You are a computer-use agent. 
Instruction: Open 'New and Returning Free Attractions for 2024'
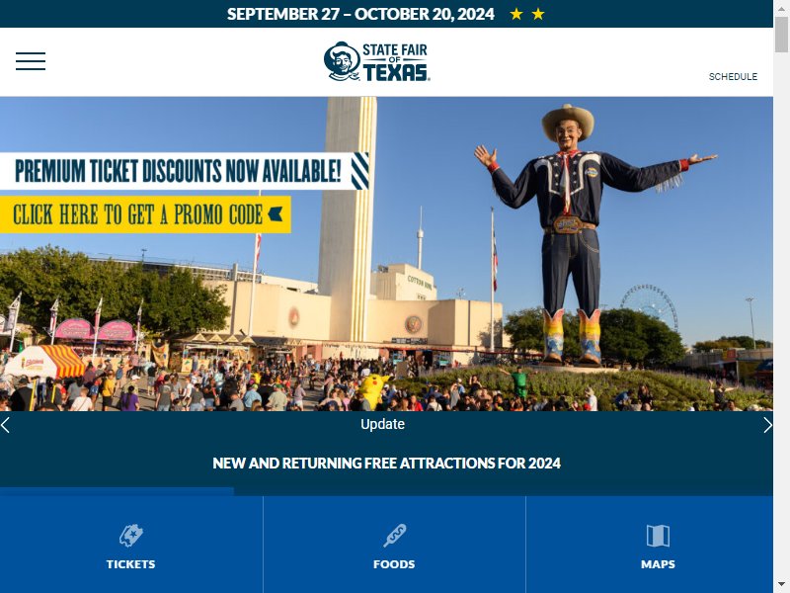click(x=386, y=463)
